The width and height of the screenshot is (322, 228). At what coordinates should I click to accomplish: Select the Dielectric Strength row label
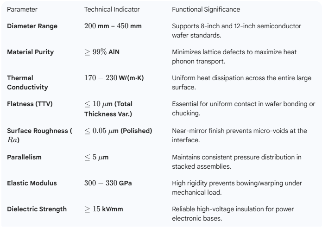(37, 209)
